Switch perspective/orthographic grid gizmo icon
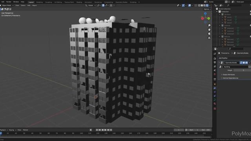This screenshot has width=251, height=141. [209, 38]
